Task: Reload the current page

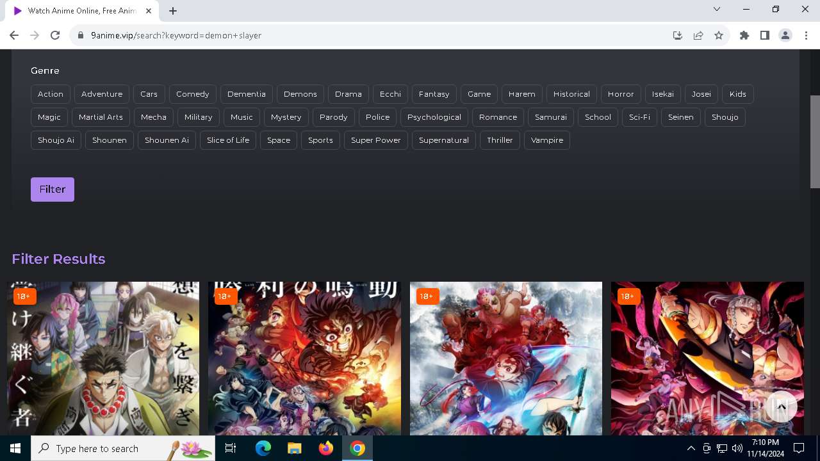Action: 55,35
